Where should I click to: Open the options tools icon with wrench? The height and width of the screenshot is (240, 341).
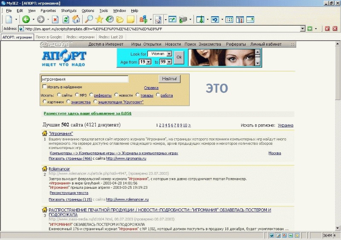tap(240, 19)
